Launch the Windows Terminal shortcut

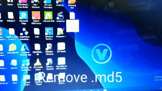pos(49,34)
